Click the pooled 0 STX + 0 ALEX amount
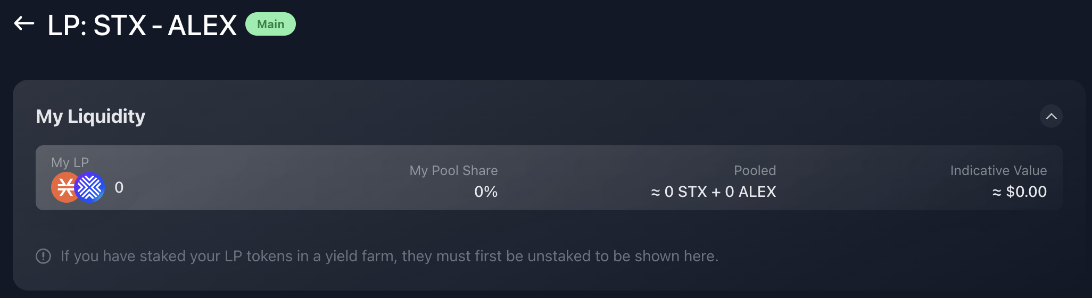 713,192
